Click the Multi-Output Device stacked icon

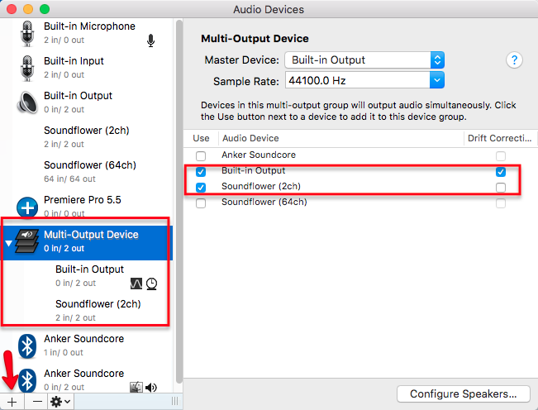click(x=27, y=241)
